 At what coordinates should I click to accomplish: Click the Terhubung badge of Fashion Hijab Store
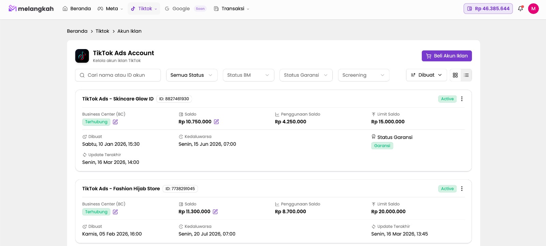coord(96,212)
